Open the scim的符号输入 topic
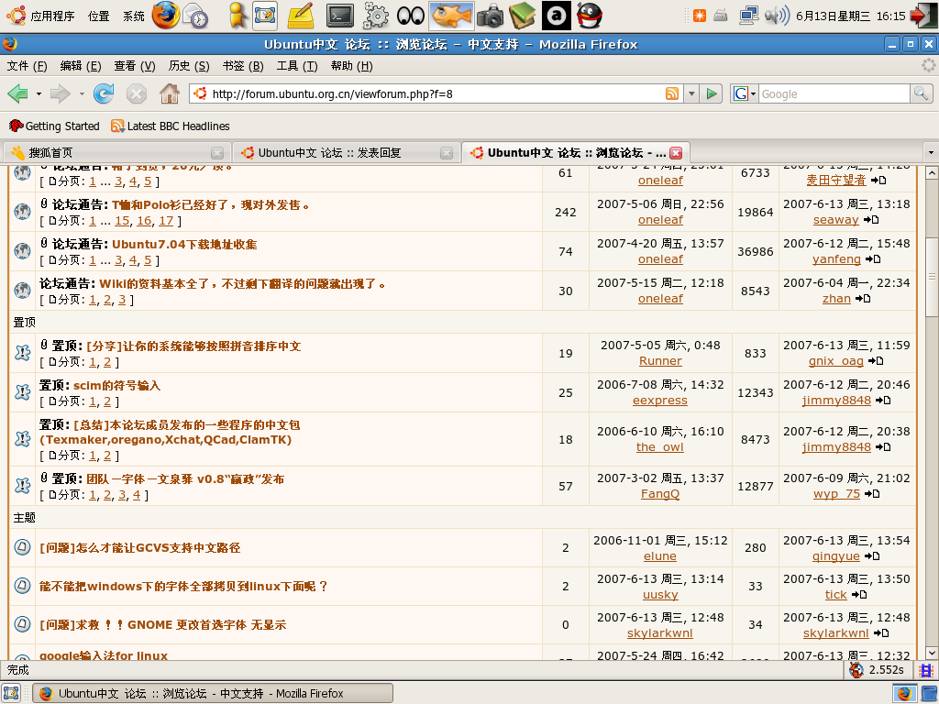This screenshot has height=704, width=939. [x=116, y=386]
